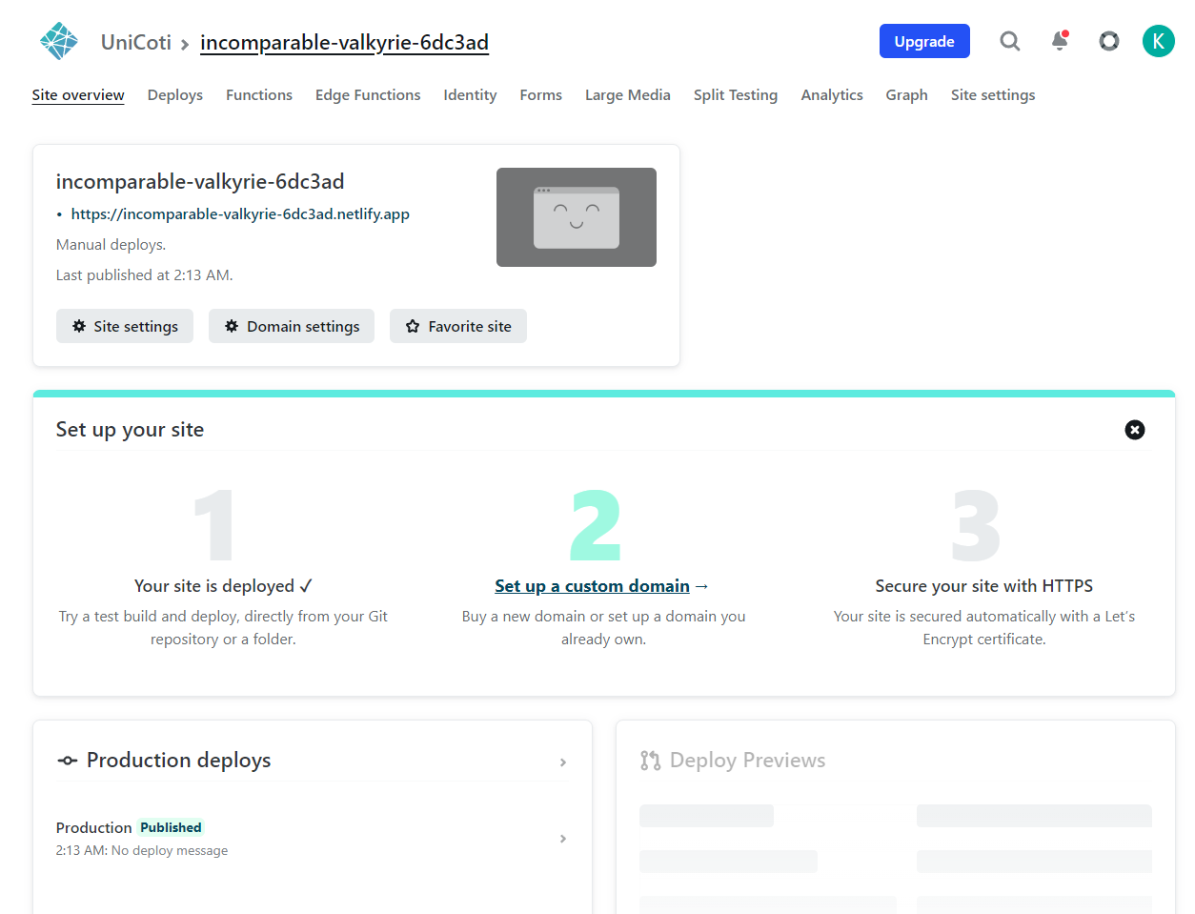Open the Domain settings button
The height and width of the screenshot is (914, 1195).
tap(292, 326)
